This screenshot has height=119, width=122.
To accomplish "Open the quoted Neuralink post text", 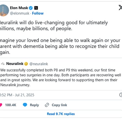I will click(x=61, y=77).
